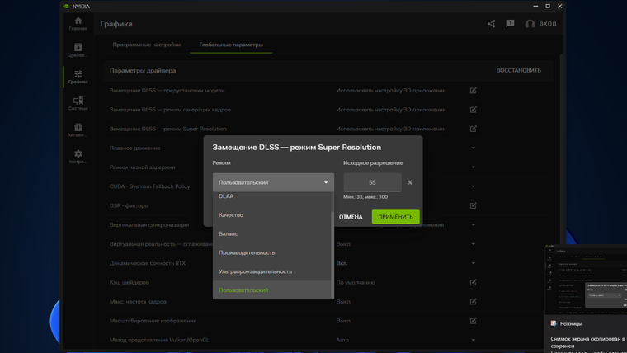
Task: Choose Пользовательский option in the list
Action: tap(272, 290)
